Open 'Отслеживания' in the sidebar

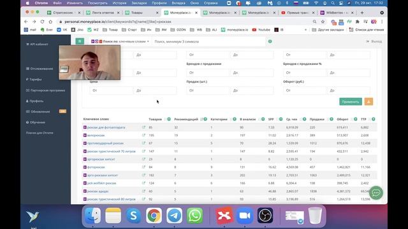(40, 69)
